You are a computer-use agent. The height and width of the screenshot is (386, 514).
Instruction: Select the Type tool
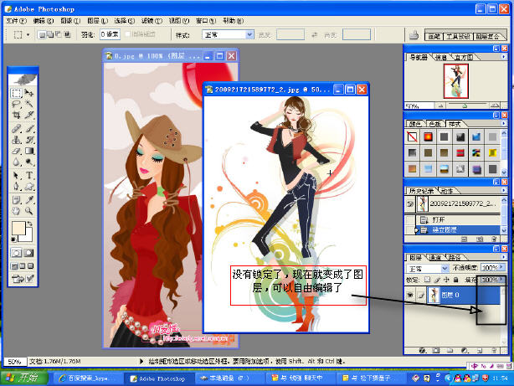coord(29,175)
